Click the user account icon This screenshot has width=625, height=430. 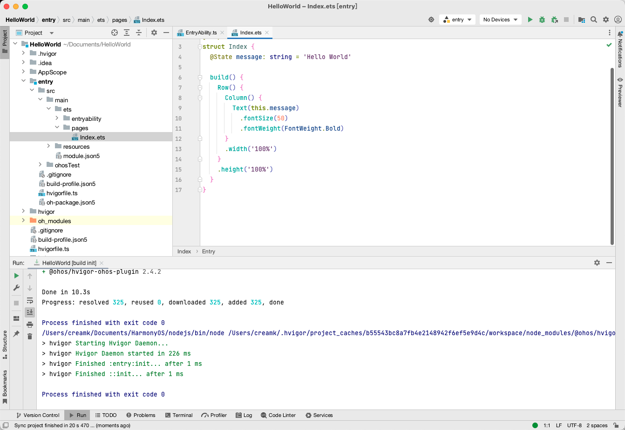tap(618, 20)
